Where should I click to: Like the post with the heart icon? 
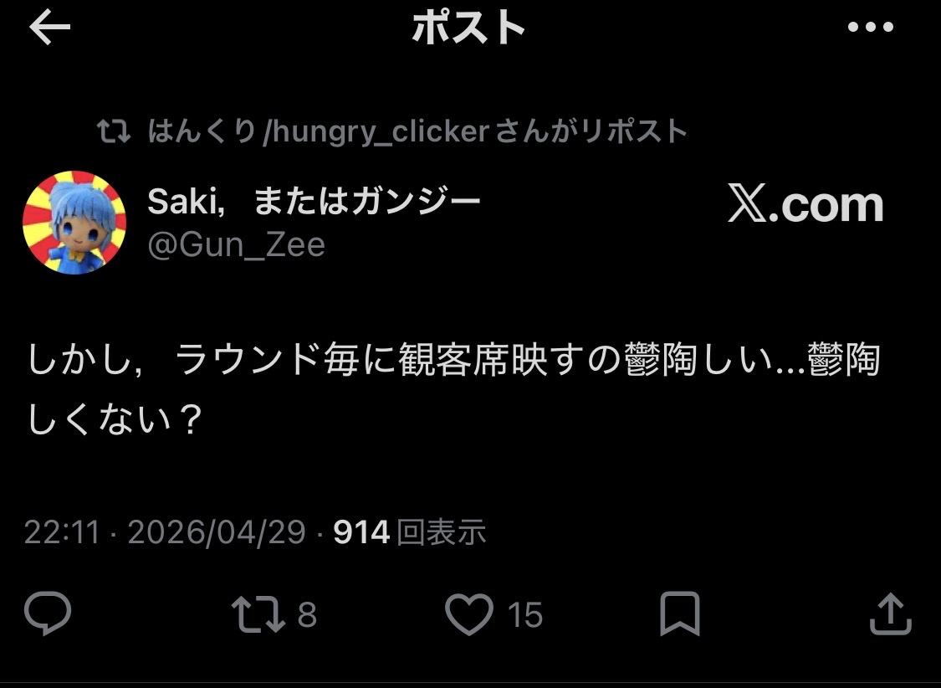(x=468, y=615)
